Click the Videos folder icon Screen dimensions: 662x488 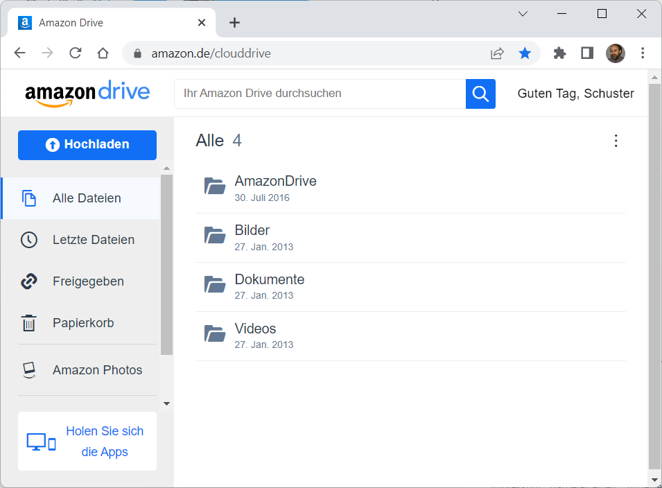point(215,333)
